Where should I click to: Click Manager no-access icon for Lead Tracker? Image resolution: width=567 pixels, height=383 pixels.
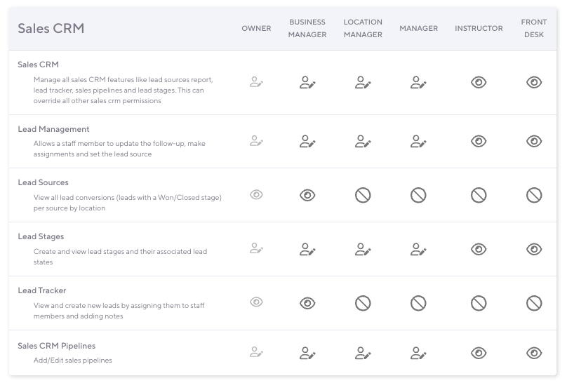pyautogui.click(x=418, y=303)
